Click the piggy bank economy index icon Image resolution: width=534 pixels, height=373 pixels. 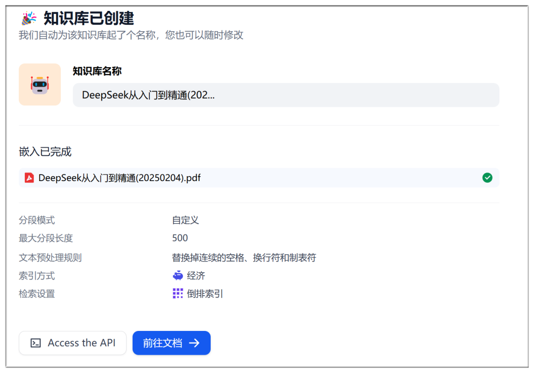pyautogui.click(x=178, y=276)
